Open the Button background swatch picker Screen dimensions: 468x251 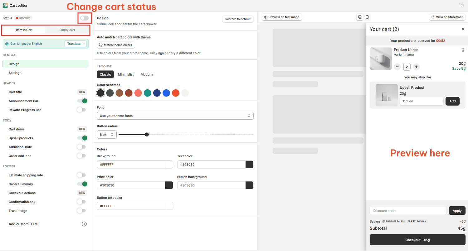[250, 185]
